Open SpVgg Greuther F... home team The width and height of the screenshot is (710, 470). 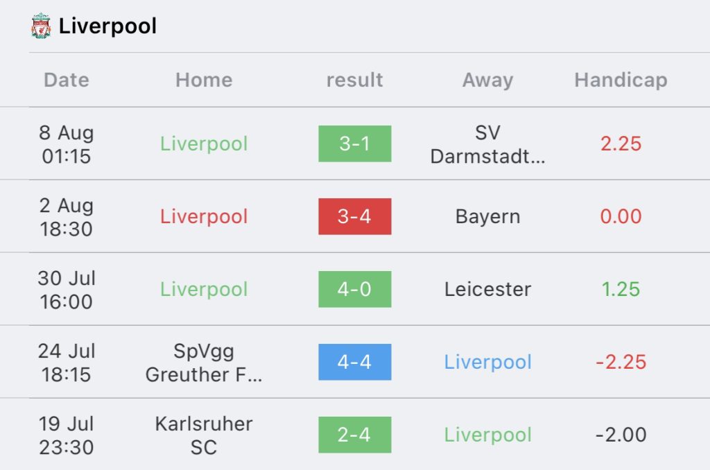pyautogui.click(x=204, y=363)
